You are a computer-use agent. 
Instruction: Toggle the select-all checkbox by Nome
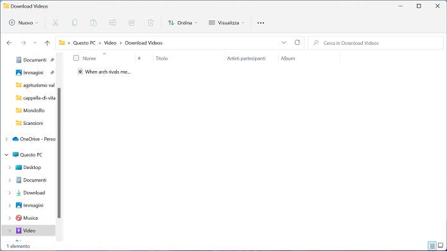pyautogui.click(x=76, y=58)
